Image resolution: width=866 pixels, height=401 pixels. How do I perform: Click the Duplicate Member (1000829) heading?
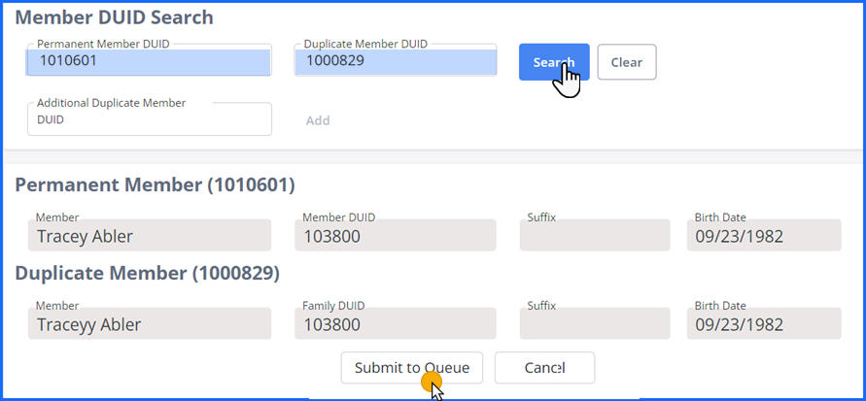coord(147,273)
